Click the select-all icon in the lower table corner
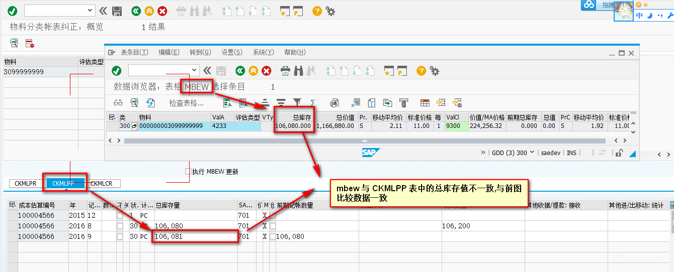The height and width of the screenshot is (272, 674). pyautogui.click(x=13, y=205)
